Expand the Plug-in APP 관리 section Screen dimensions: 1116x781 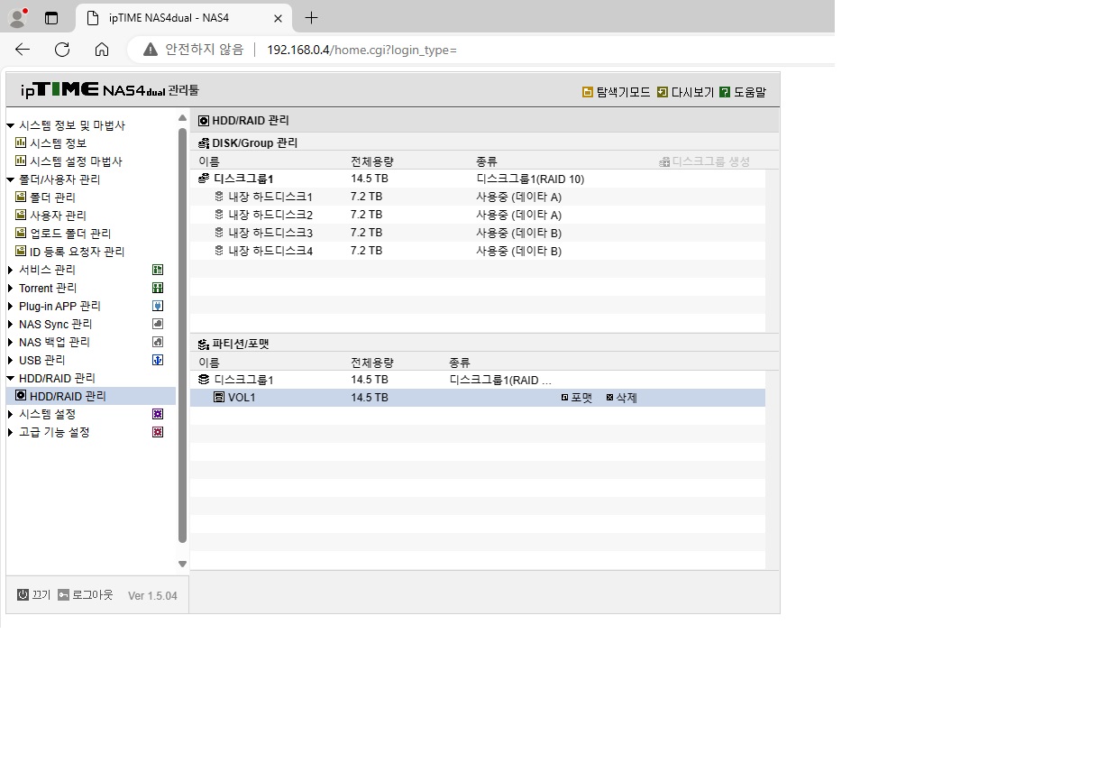click(11, 306)
